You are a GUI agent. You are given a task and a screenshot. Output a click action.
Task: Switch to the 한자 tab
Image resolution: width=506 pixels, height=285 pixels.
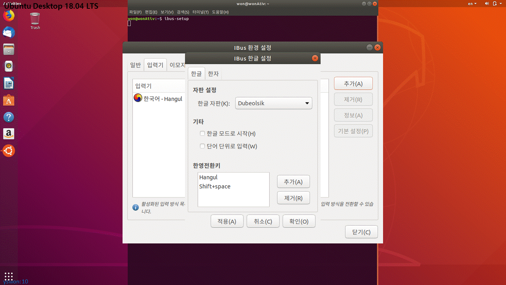[213, 74]
